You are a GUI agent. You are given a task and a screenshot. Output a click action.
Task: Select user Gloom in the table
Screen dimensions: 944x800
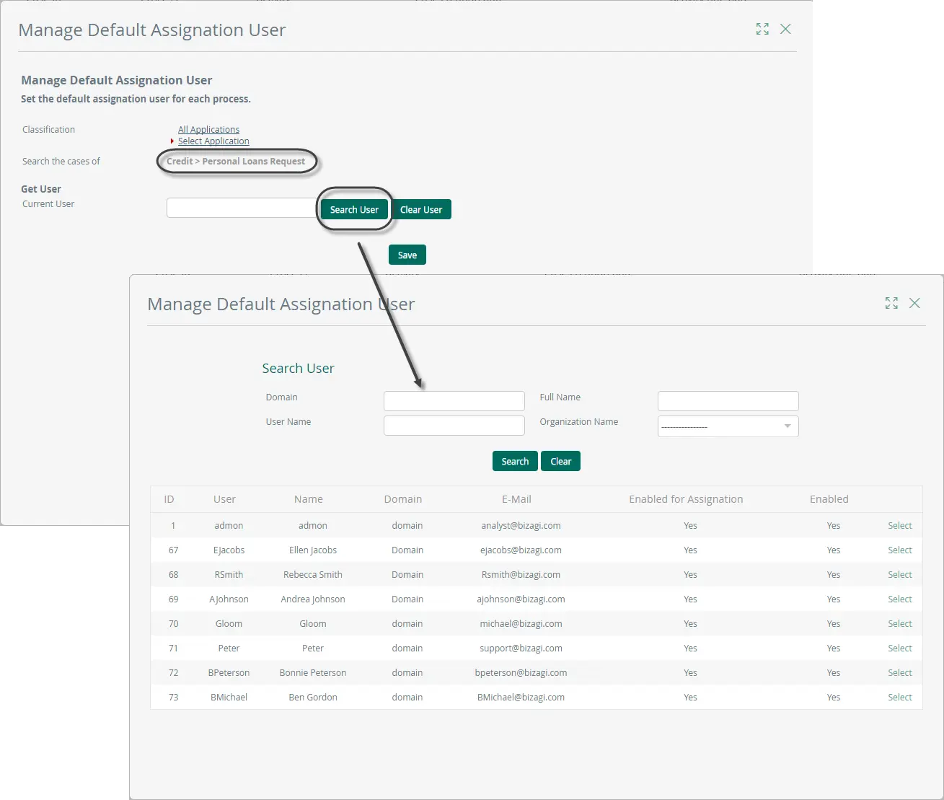click(x=899, y=624)
